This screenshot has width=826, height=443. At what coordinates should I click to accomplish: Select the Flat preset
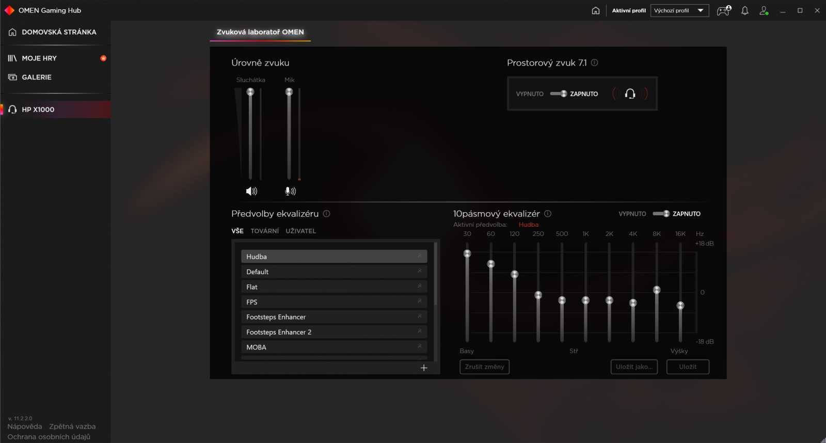click(334, 287)
